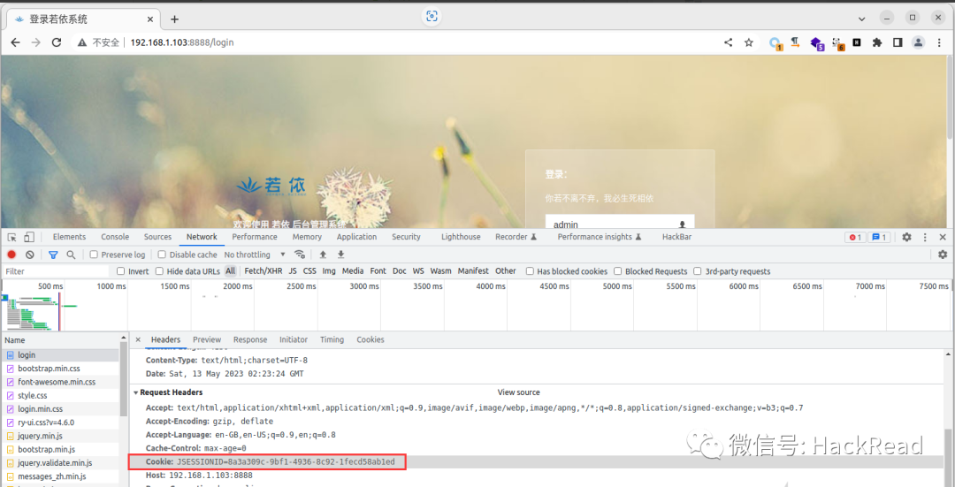Open the No throttling dropdown
Viewport: 955px width, 487px height.
pyautogui.click(x=255, y=255)
